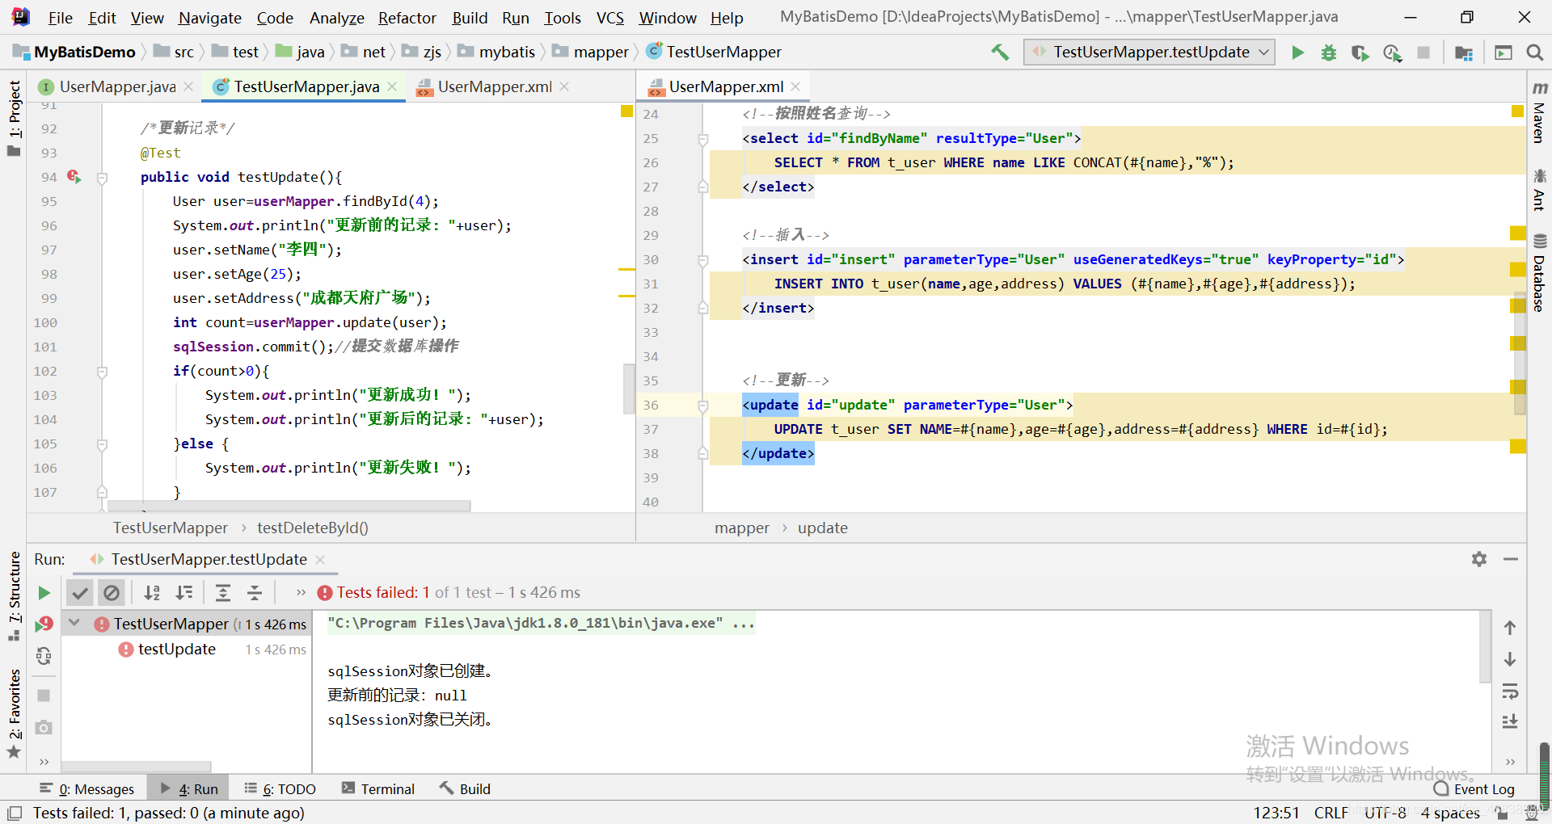
Task: Jump up the stack trace arrow
Action: coord(1510,628)
